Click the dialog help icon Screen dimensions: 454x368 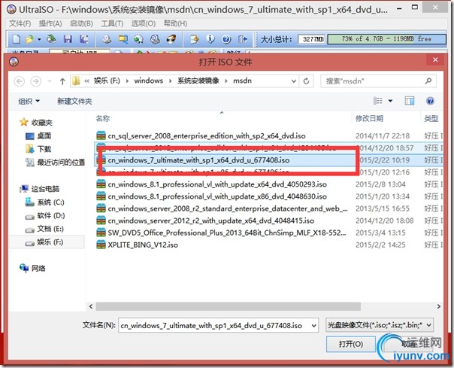pos(430,101)
